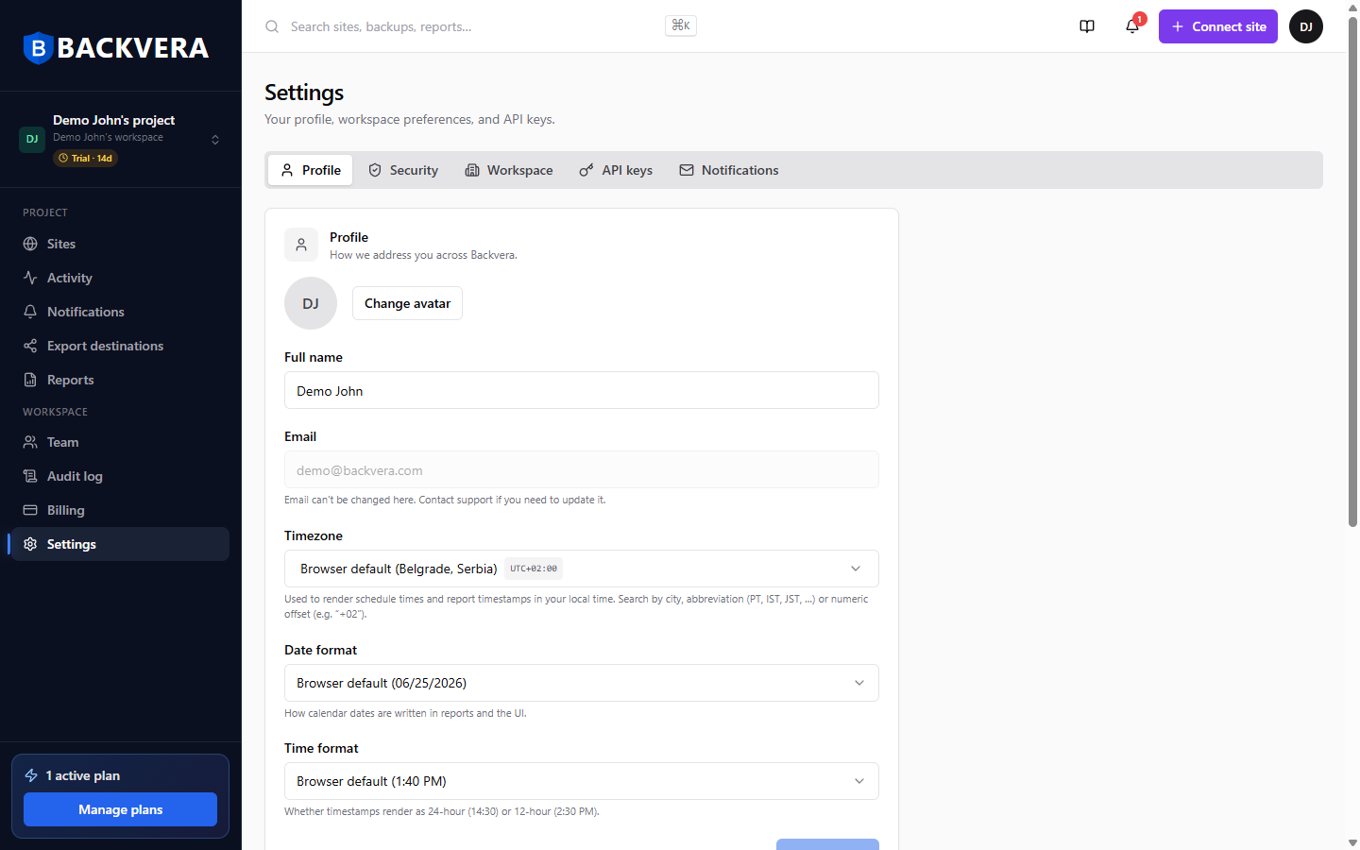Click the Export destinations share icon

click(x=30, y=346)
